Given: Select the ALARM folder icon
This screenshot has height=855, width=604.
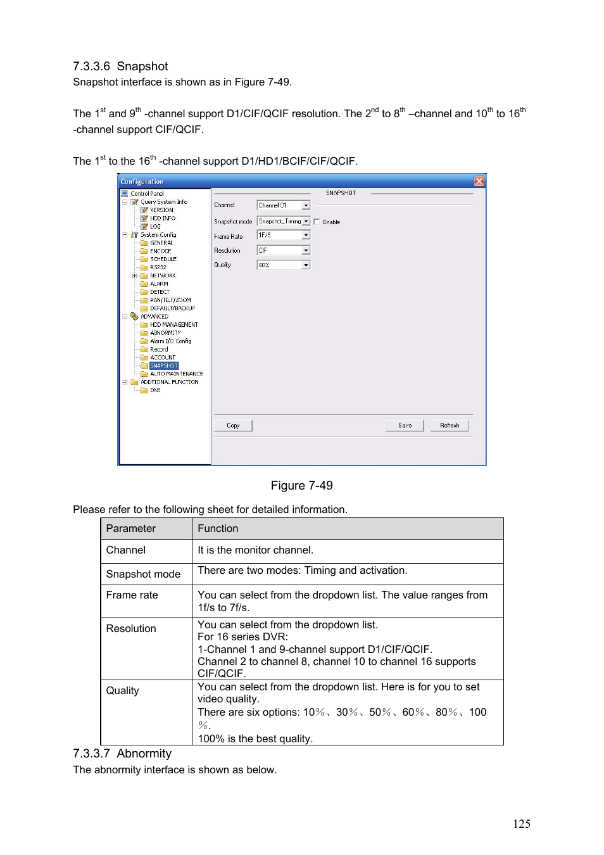Looking at the screenshot, I should (x=144, y=284).
